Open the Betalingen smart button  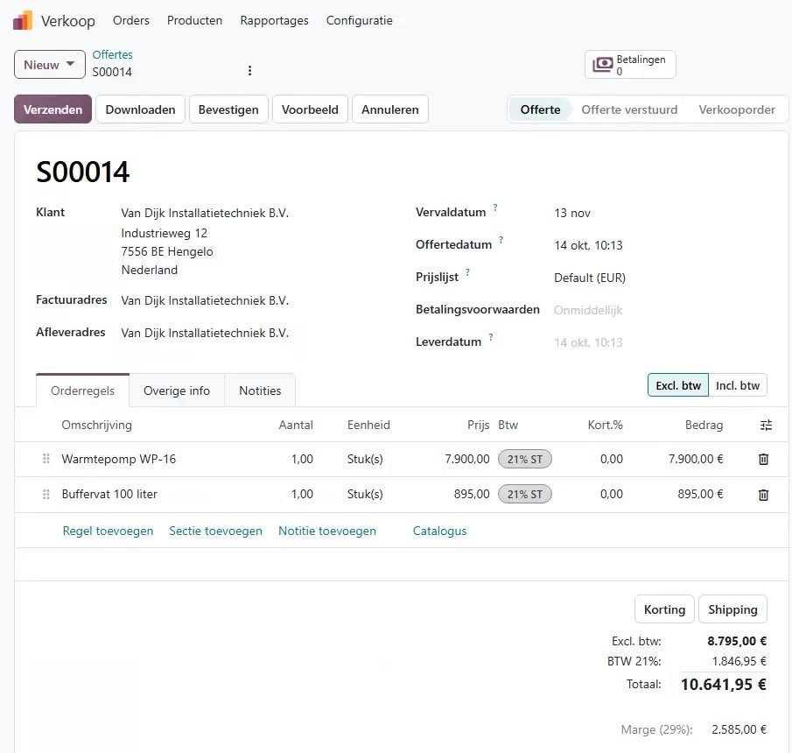(x=630, y=65)
